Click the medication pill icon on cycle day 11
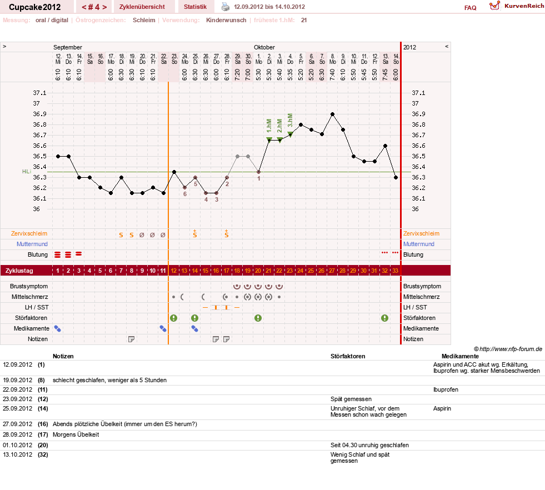The width and height of the screenshot is (545, 490). pos(163,328)
